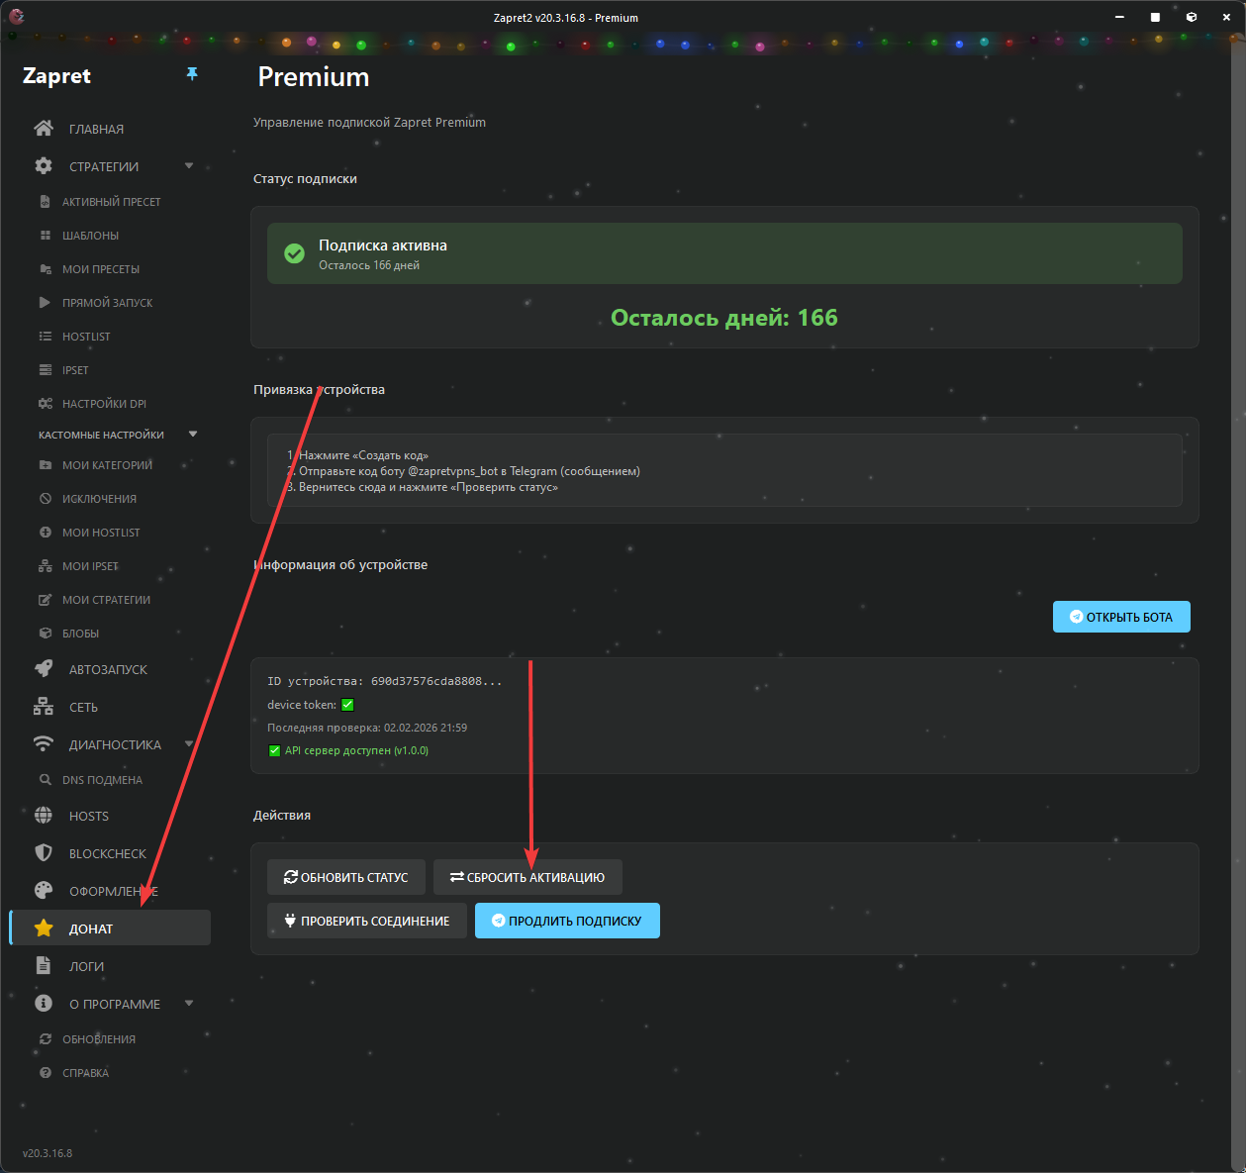The height and width of the screenshot is (1173, 1246).
Task: Click СБРОСИТЬ АКТИВАЦИЮ button
Action: click(x=527, y=877)
